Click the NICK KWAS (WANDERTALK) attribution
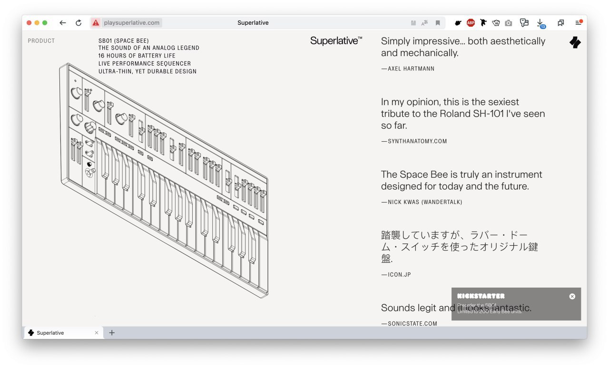This screenshot has height=368, width=609. point(422,202)
